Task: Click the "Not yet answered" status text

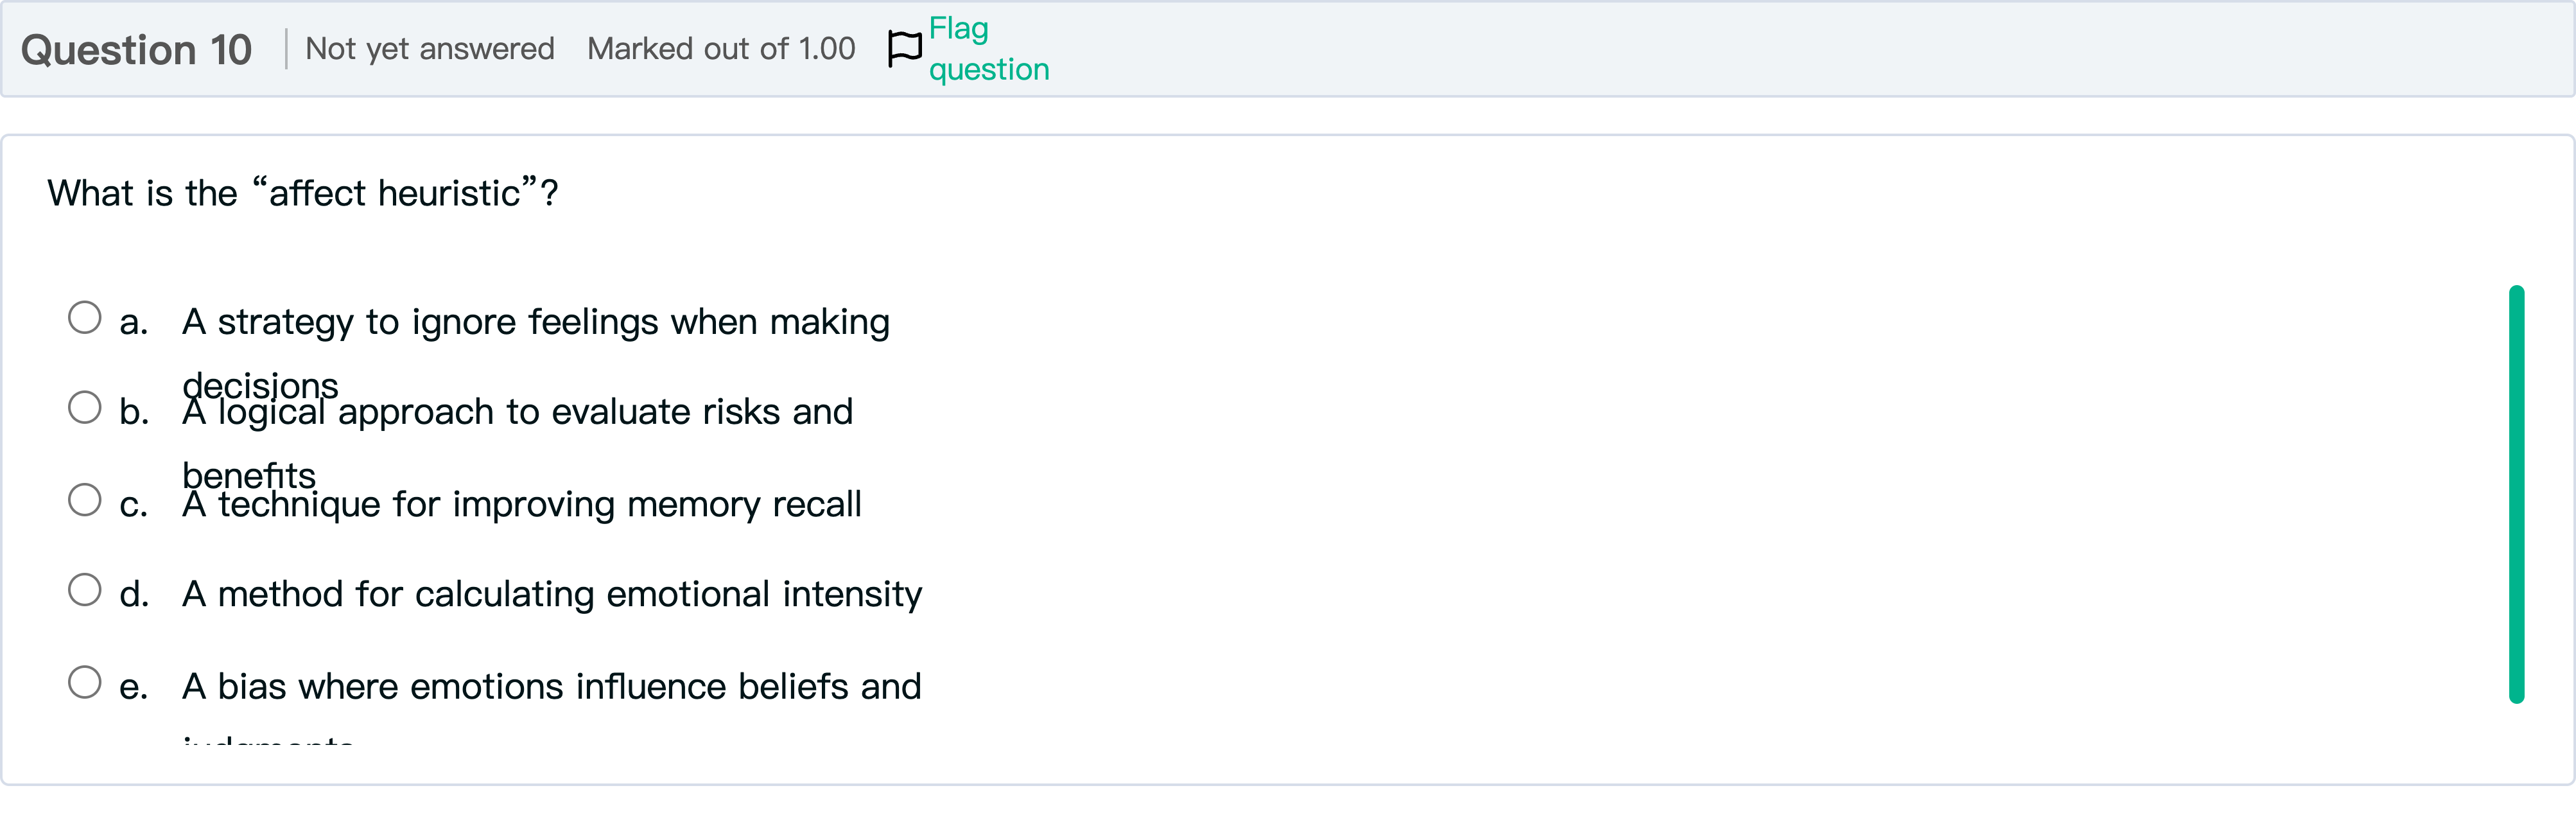Action: click(x=429, y=49)
